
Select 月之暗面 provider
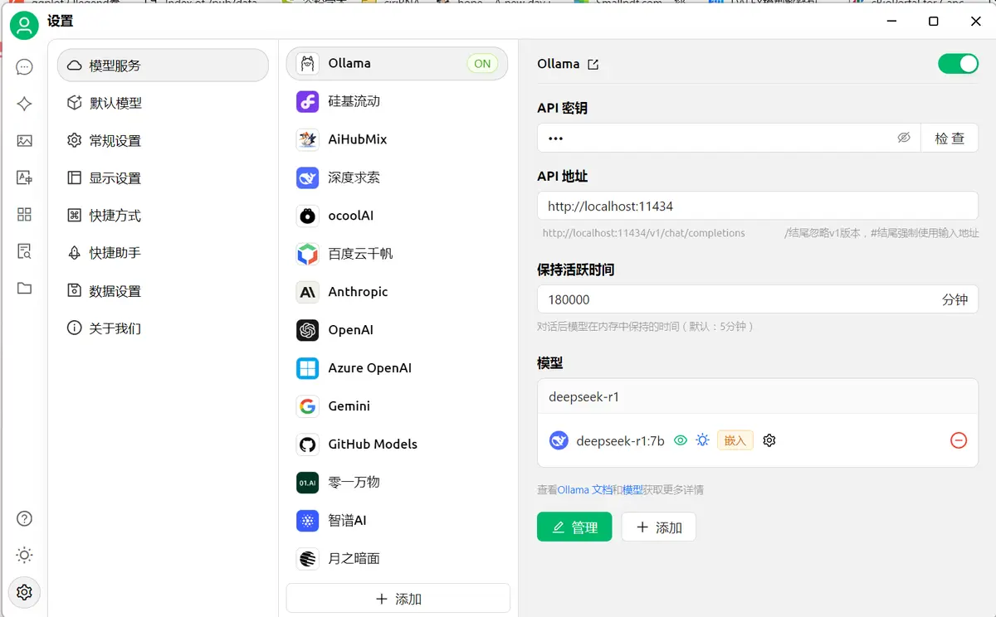397,559
